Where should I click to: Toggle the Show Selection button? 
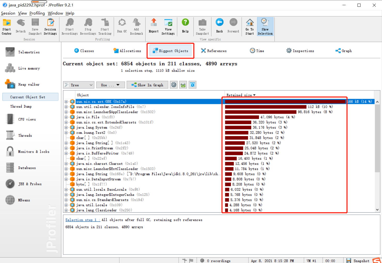tap(265, 27)
